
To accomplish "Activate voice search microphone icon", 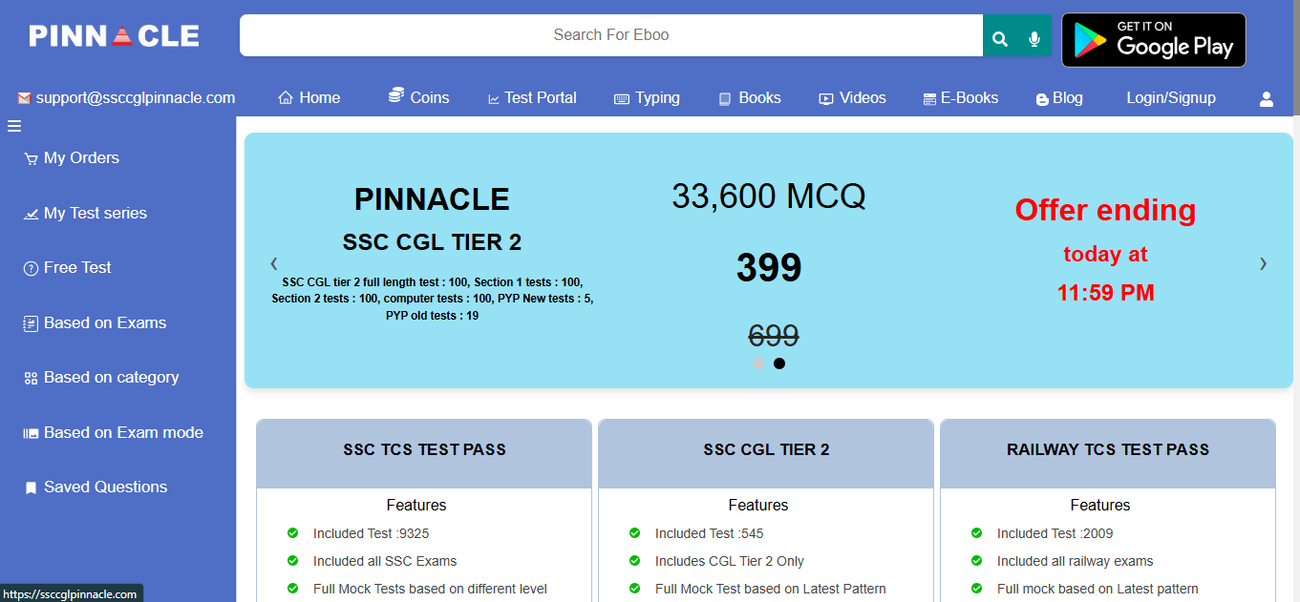I will pos(1034,38).
